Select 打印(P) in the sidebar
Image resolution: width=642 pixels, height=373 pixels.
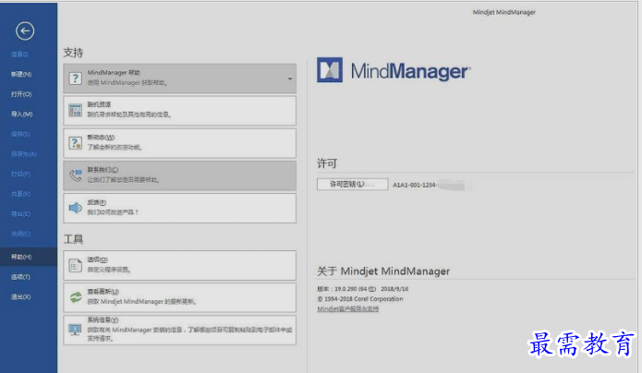pyautogui.click(x=21, y=174)
